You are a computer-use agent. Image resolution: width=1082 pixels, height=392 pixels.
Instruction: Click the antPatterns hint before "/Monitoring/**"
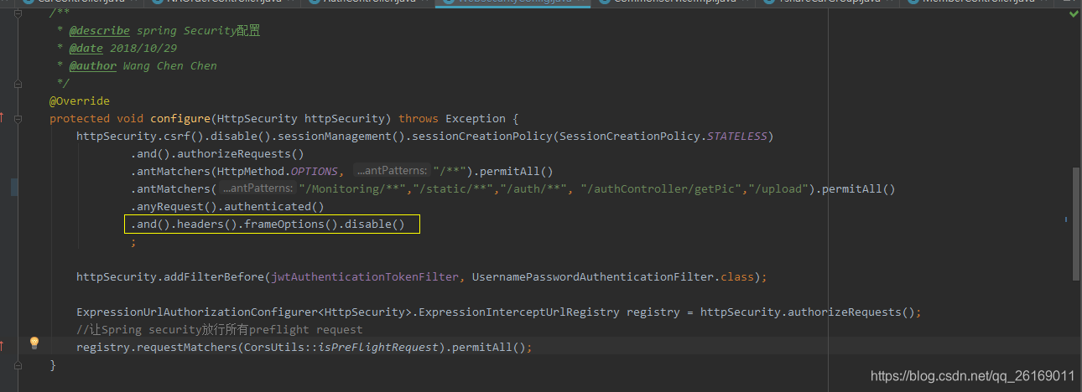click(x=258, y=188)
